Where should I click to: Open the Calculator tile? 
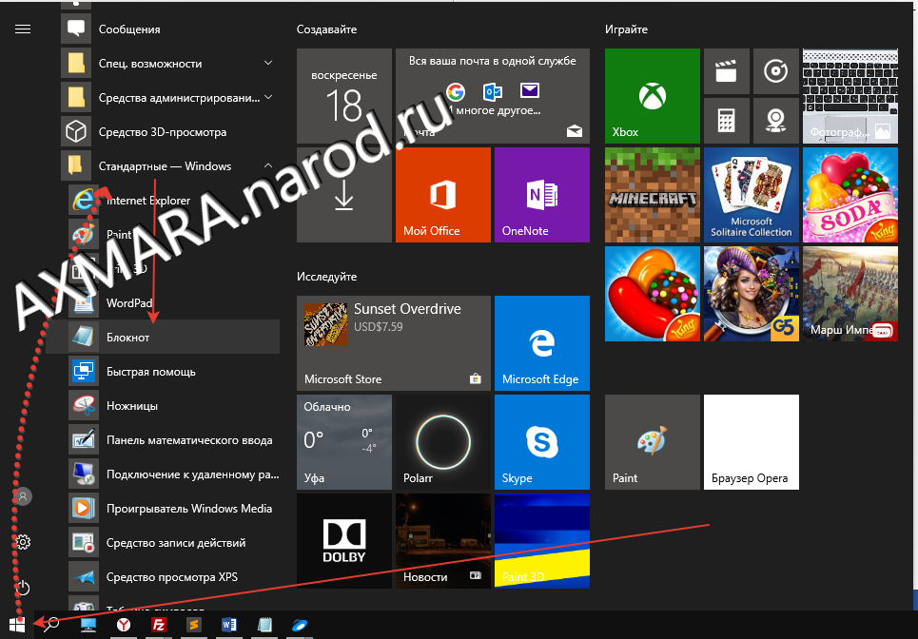[727, 121]
